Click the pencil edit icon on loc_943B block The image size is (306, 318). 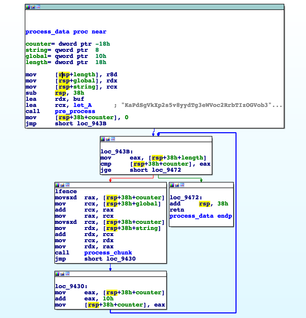108,139
